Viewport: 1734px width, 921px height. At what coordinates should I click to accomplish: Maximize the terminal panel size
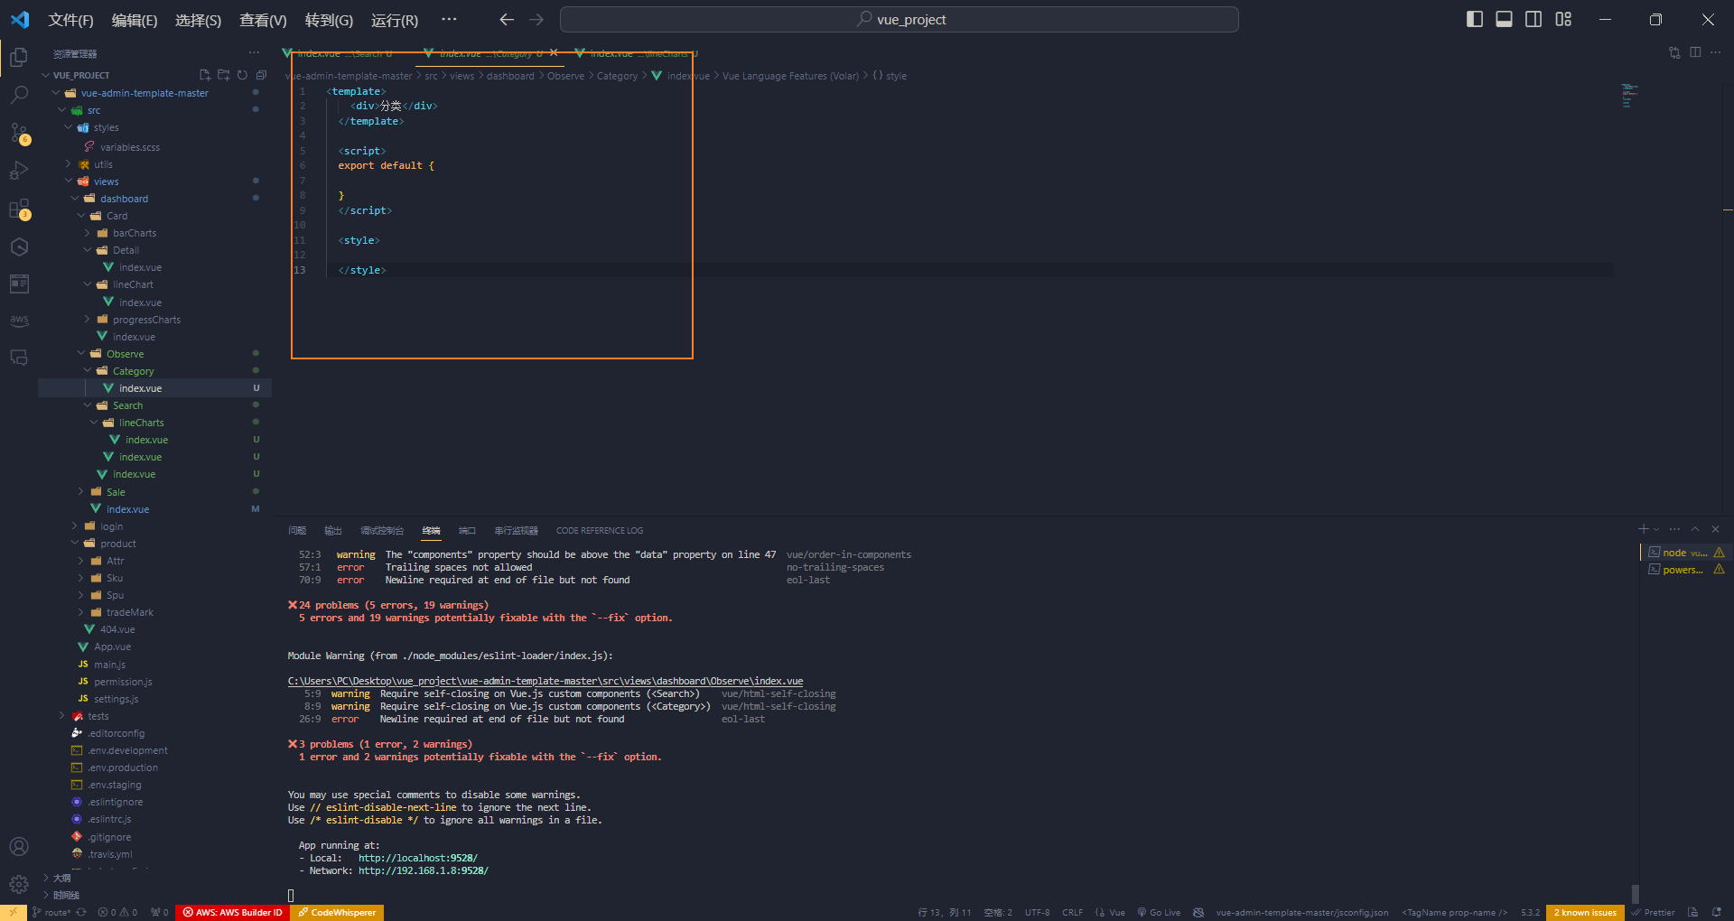click(1695, 529)
